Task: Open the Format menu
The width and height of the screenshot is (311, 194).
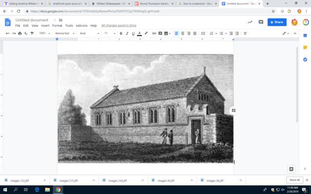Action: tap(57, 26)
